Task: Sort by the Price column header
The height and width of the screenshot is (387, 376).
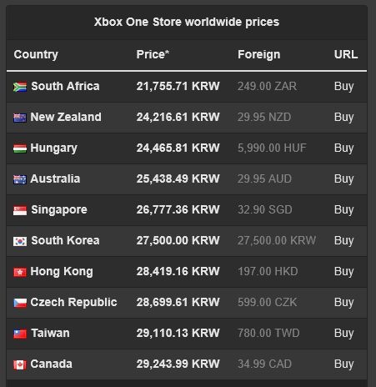Action: [x=153, y=54]
